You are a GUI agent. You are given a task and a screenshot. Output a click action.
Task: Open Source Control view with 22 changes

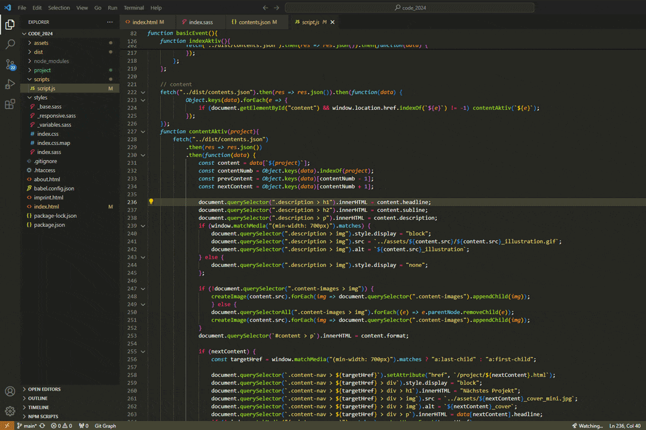[x=10, y=64]
